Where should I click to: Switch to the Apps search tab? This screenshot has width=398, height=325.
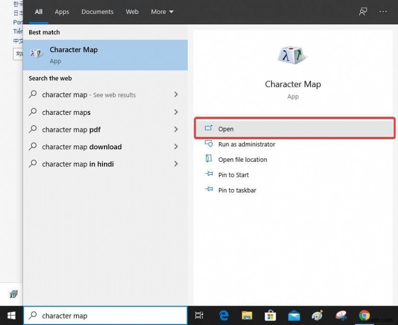click(x=62, y=11)
